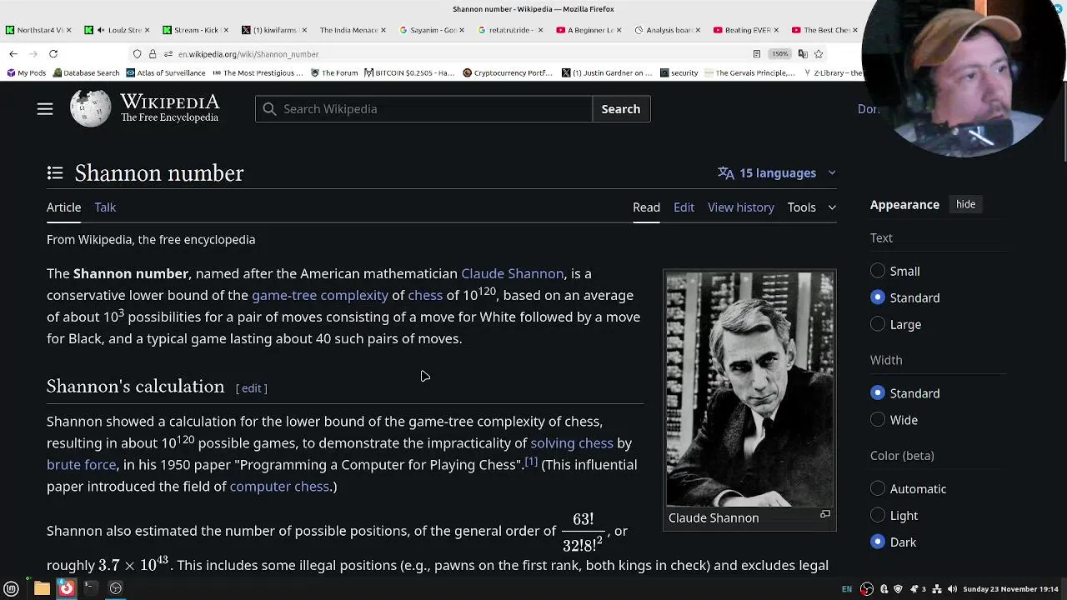Choose Wide page width
Viewport: 1067px width, 600px height.
point(878,420)
